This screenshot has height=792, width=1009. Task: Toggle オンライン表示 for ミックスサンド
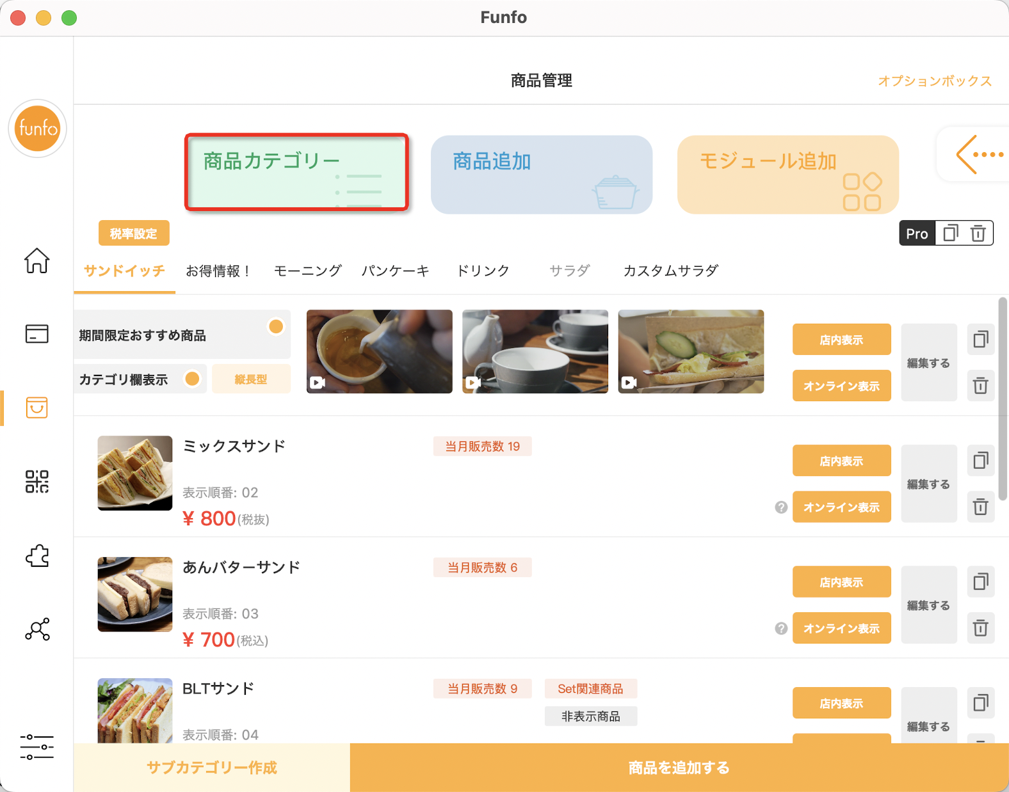coord(841,507)
